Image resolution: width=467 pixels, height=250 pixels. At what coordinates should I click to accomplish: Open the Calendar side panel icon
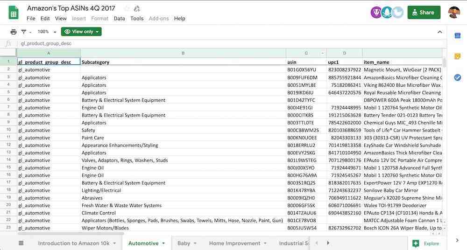[x=458, y=36]
